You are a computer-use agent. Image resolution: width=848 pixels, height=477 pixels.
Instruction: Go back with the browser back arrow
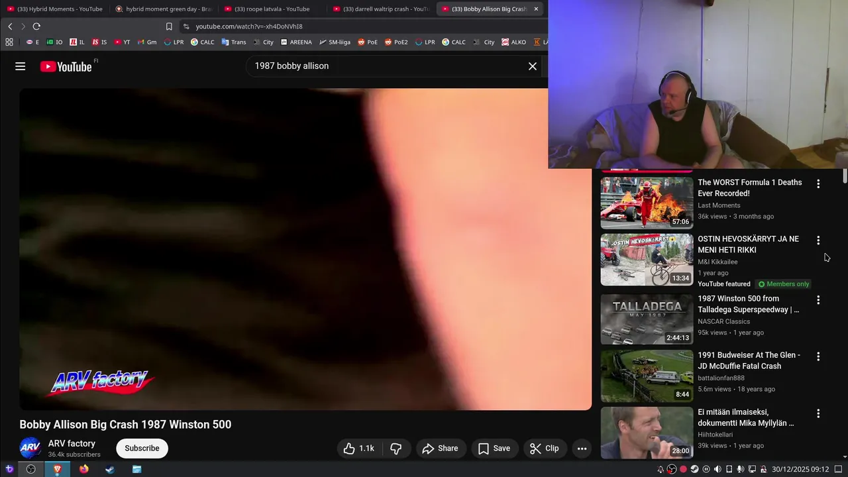[10, 26]
